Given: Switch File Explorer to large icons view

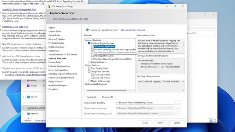Looking at the screenshot, I should (x=215, y=121).
